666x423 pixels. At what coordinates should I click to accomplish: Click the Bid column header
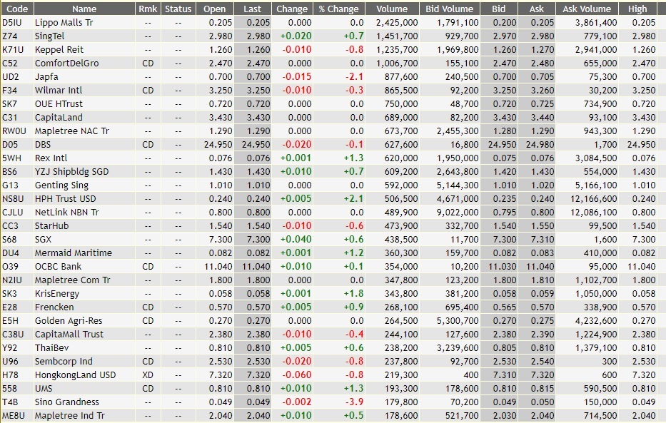click(x=499, y=9)
